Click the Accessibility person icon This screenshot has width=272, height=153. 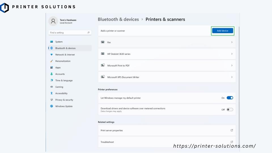[52, 93]
